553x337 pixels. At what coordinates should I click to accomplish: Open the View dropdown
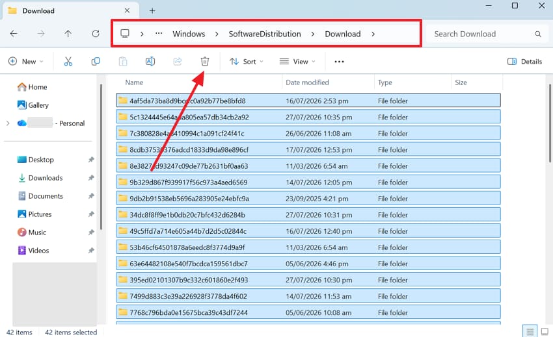297,62
